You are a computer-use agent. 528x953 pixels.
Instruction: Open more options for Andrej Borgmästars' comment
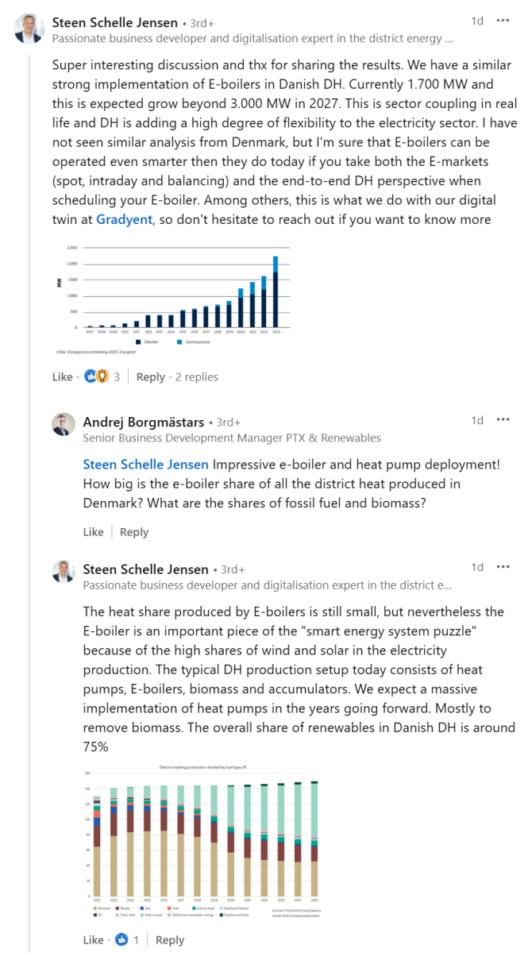pyautogui.click(x=503, y=420)
